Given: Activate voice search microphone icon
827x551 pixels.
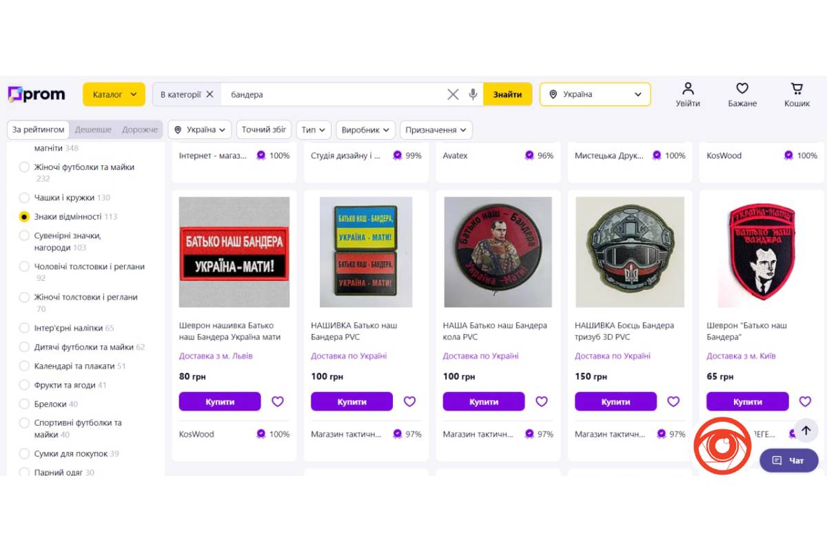Looking at the screenshot, I should pyautogui.click(x=473, y=94).
